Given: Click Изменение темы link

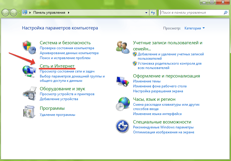Looking at the screenshot, I should tap(147, 81).
